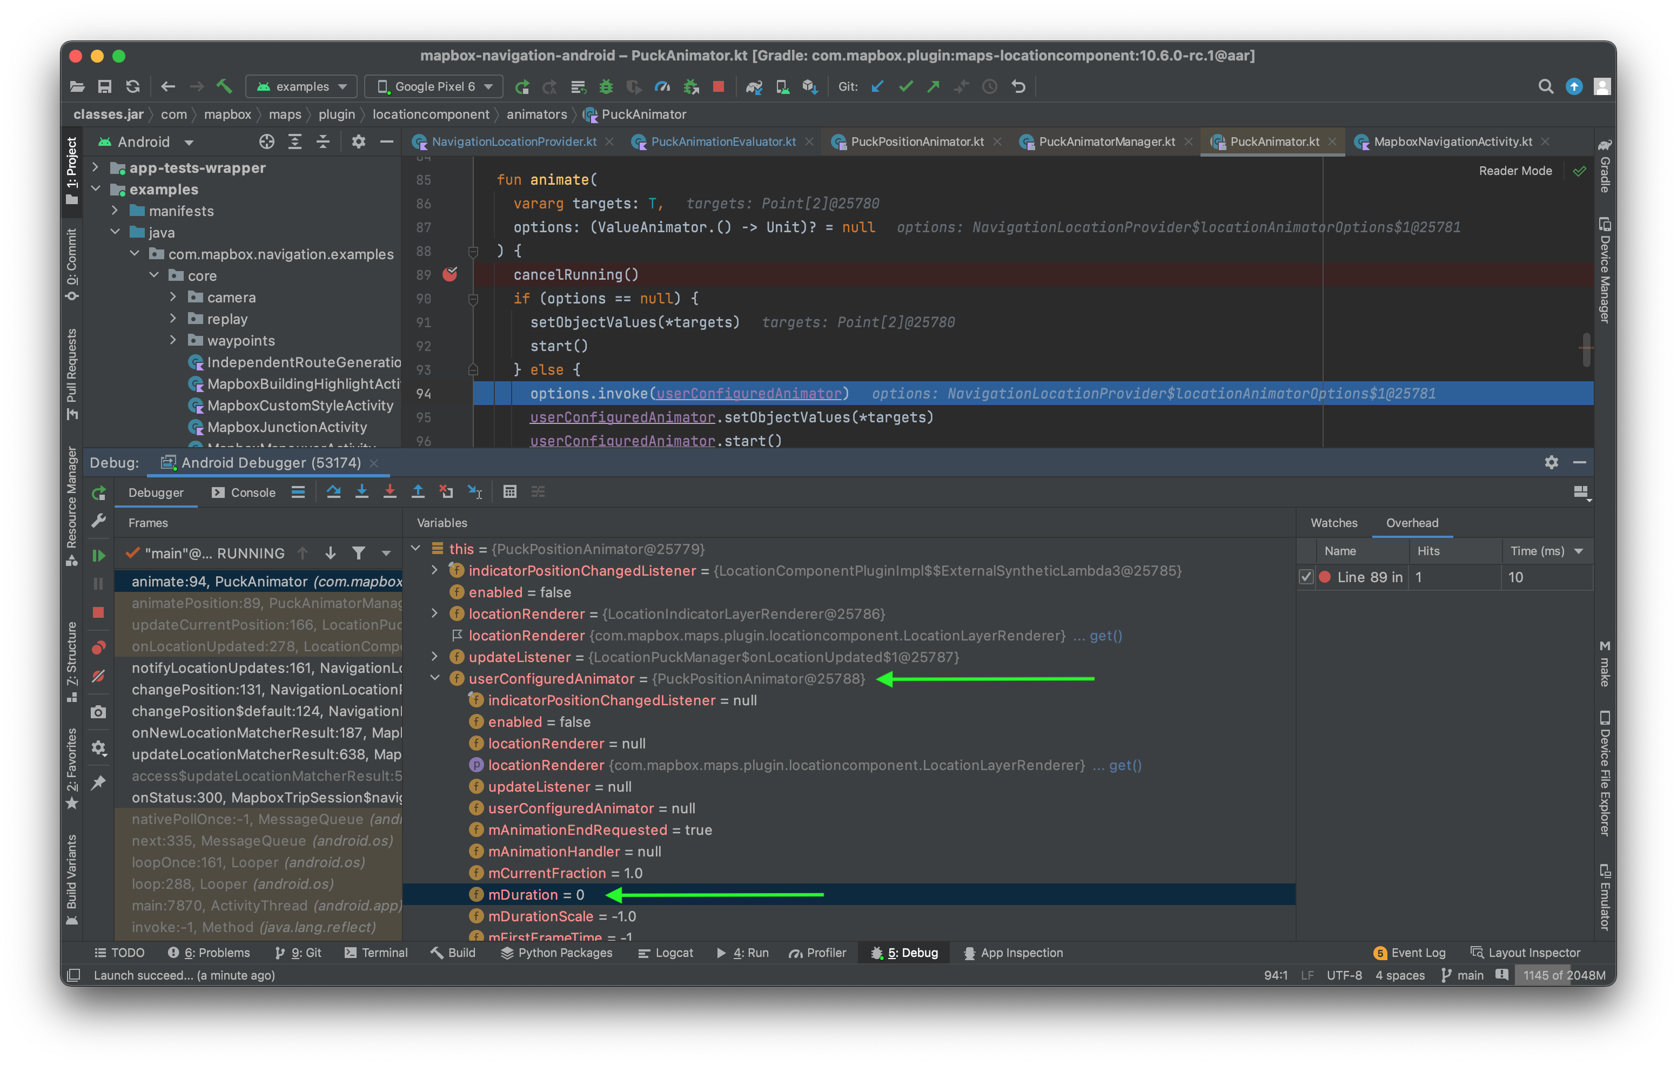Screen dimensions: 1677x1066
Task: Toggle the breakpoint on line 89
Action: point(450,274)
